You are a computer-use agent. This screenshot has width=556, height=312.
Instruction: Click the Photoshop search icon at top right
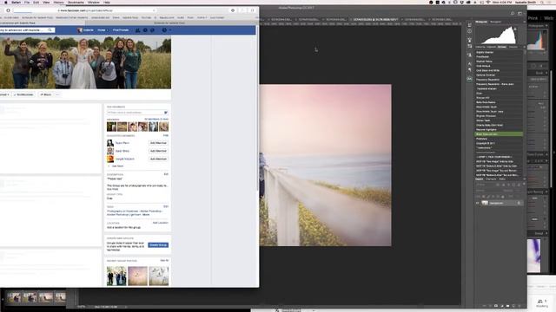[x=513, y=14]
